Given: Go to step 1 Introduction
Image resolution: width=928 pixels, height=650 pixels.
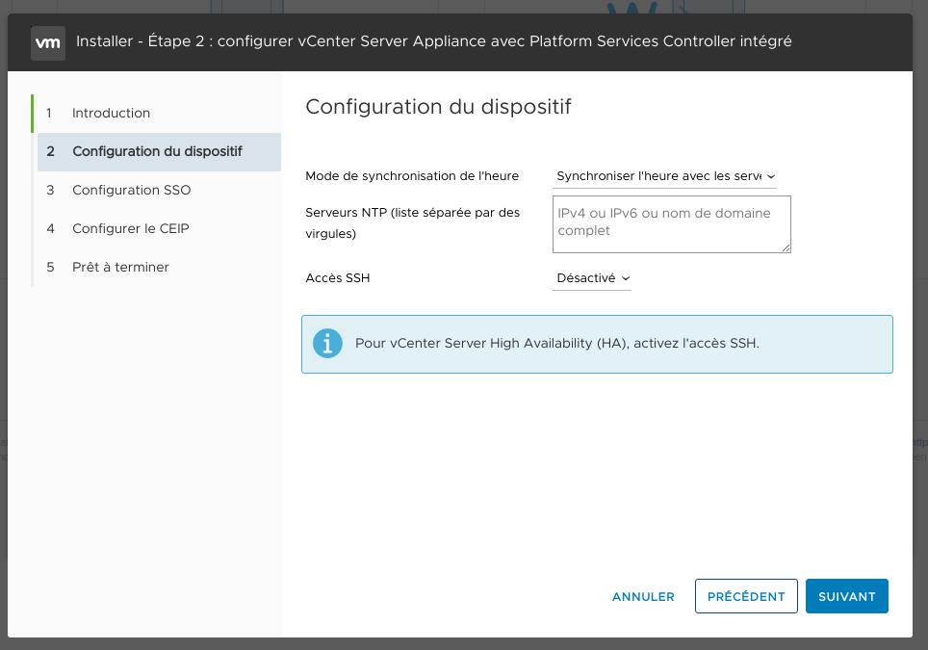Looking at the screenshot, I should (157, 113).
